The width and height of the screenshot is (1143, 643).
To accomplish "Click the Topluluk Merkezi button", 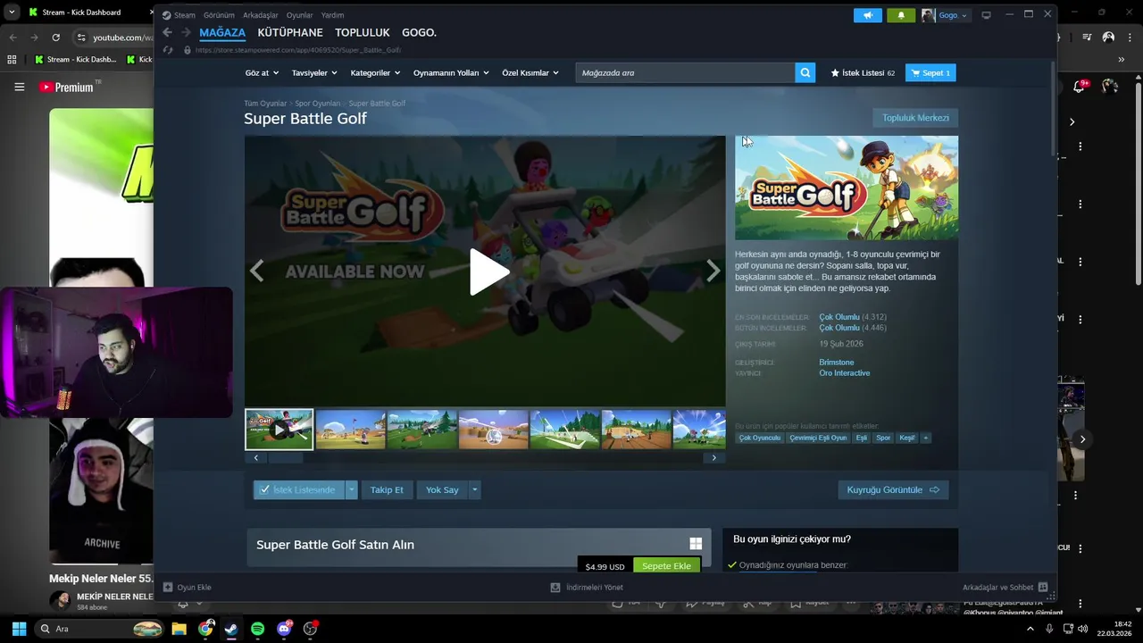I will [915, 118].
